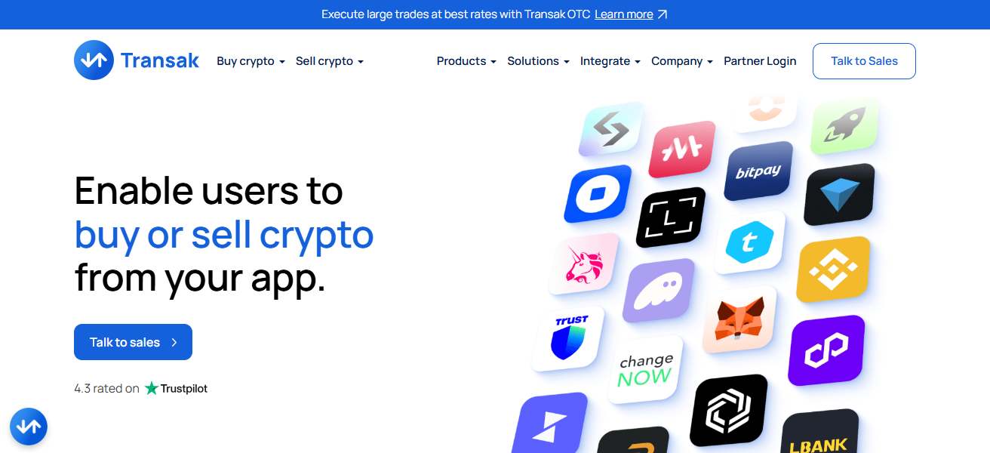Screen dimensions: 990x453
Task: Click the Transak logo in header
Action: tap(137, 60)
